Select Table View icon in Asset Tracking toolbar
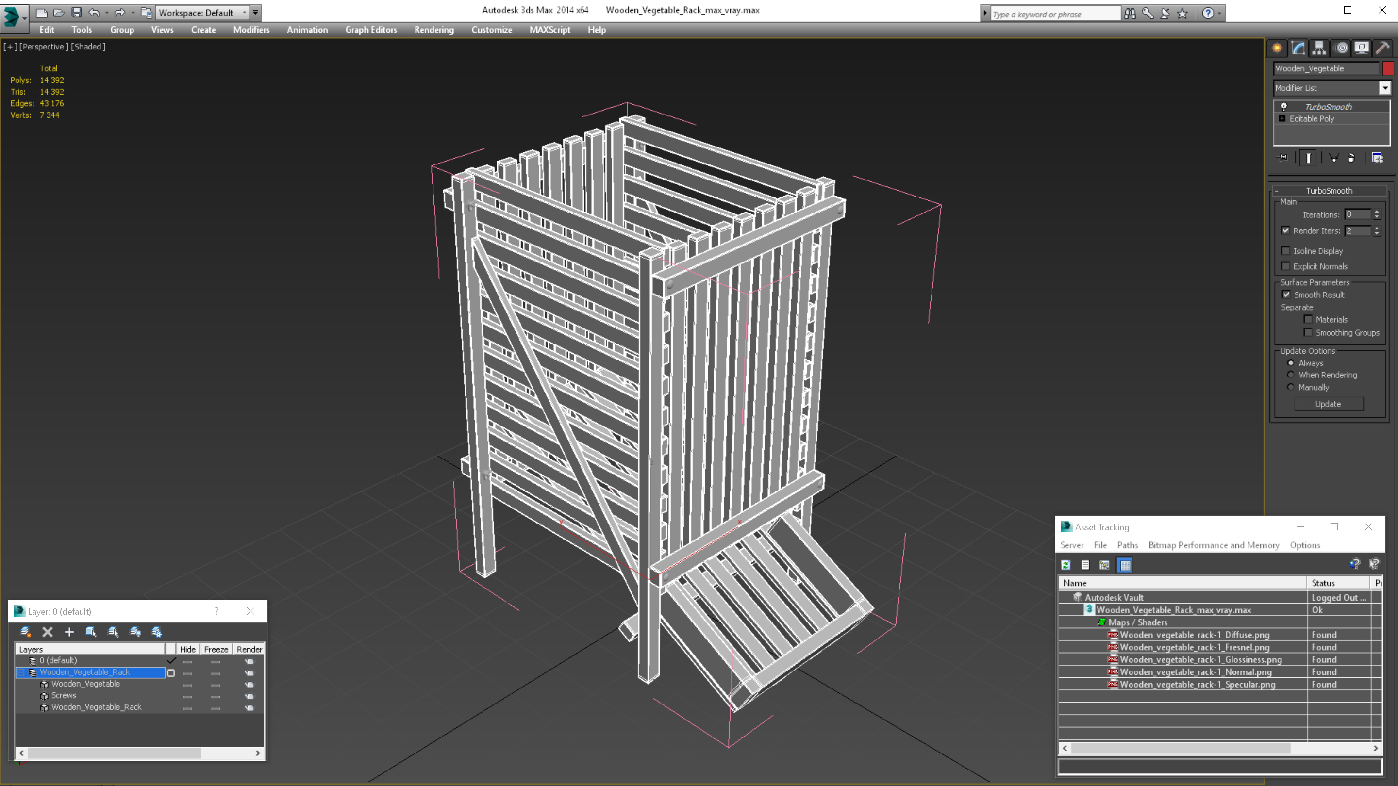 pyautogui.click(x=1125, y=565)
